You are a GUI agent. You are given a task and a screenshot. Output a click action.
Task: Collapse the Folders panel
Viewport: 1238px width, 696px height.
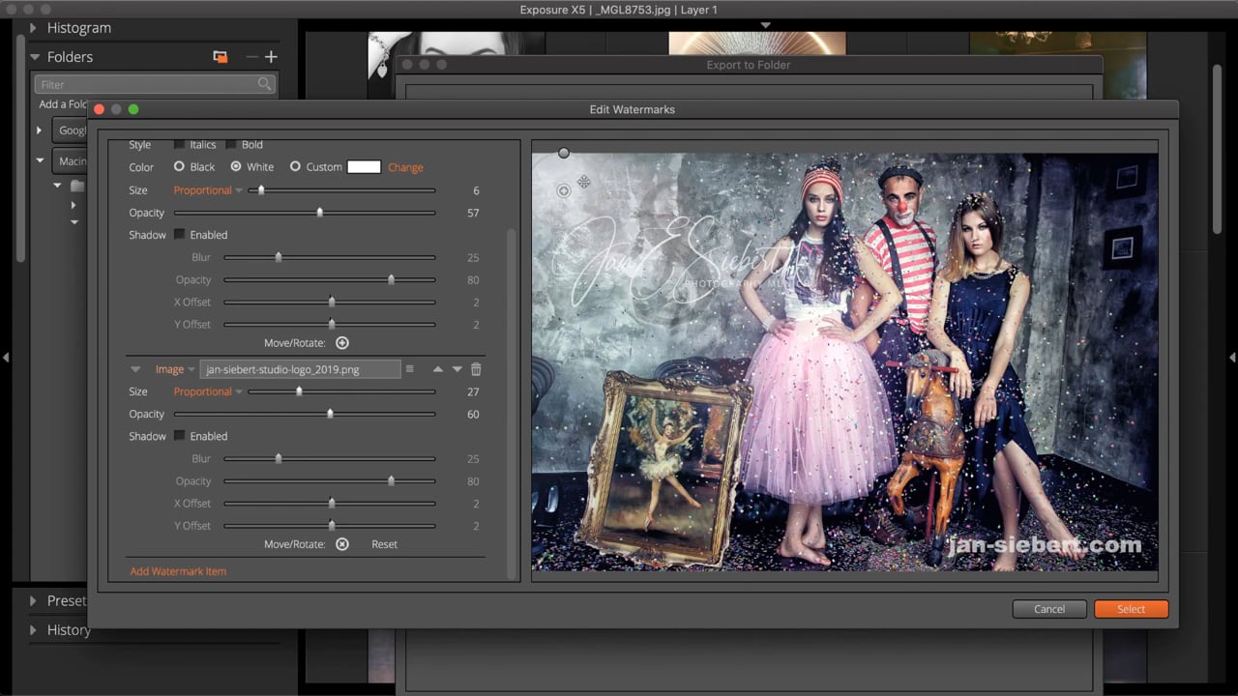pyautogui.click(x=35, y=57)
